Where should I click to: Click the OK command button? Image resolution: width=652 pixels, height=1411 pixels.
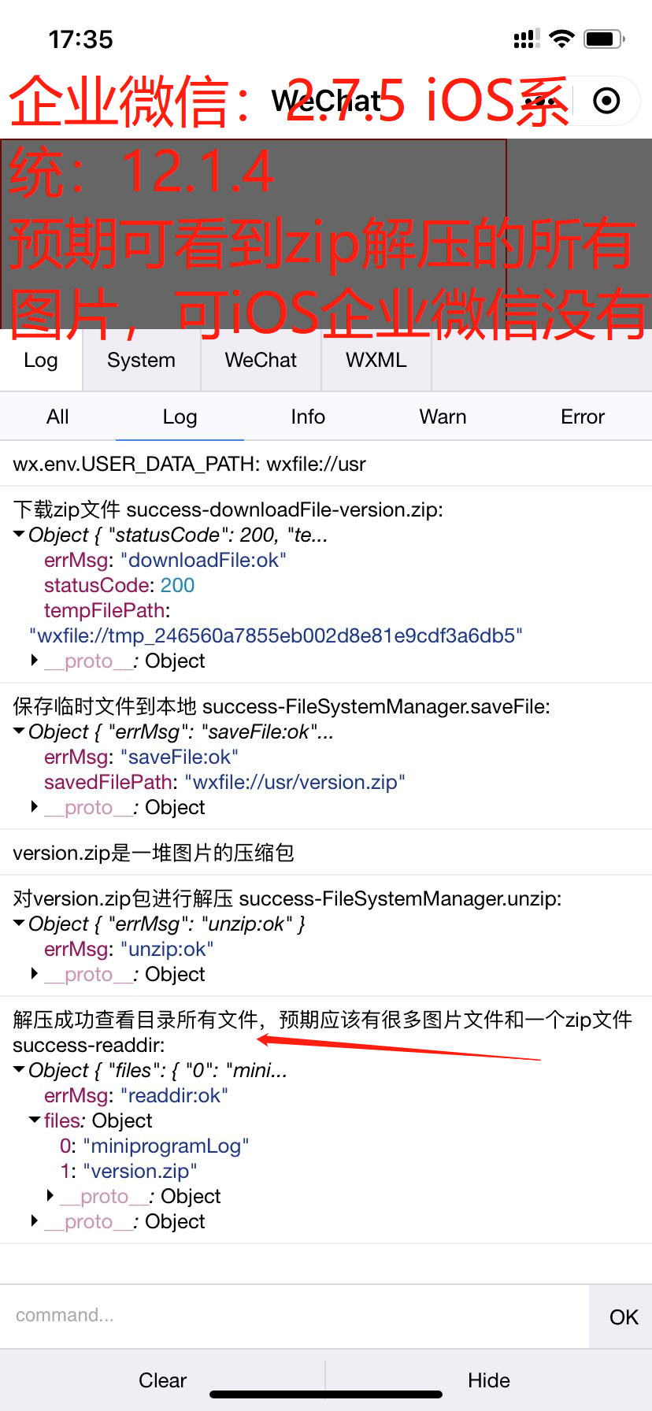click(624, 1317)
